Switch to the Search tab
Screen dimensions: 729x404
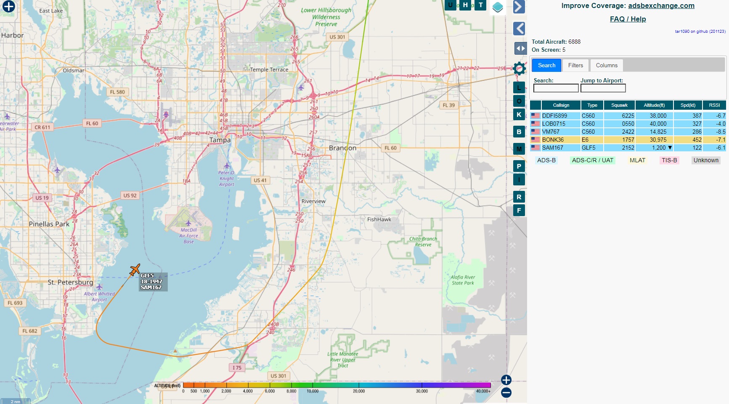coord(546,65)
